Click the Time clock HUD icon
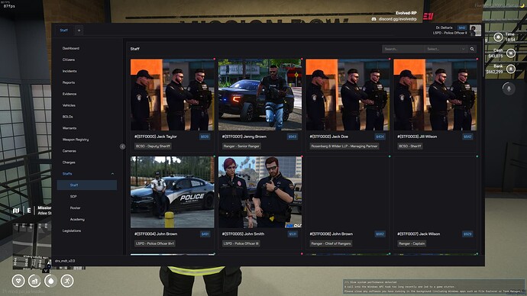 tap(498, 37)
